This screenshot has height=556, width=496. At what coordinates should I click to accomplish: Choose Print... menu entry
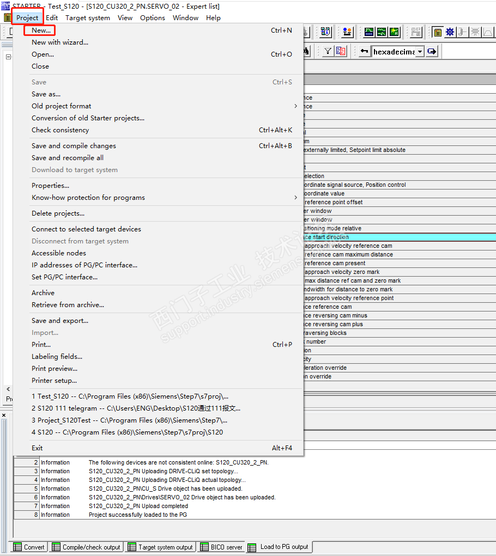(41, 345)
